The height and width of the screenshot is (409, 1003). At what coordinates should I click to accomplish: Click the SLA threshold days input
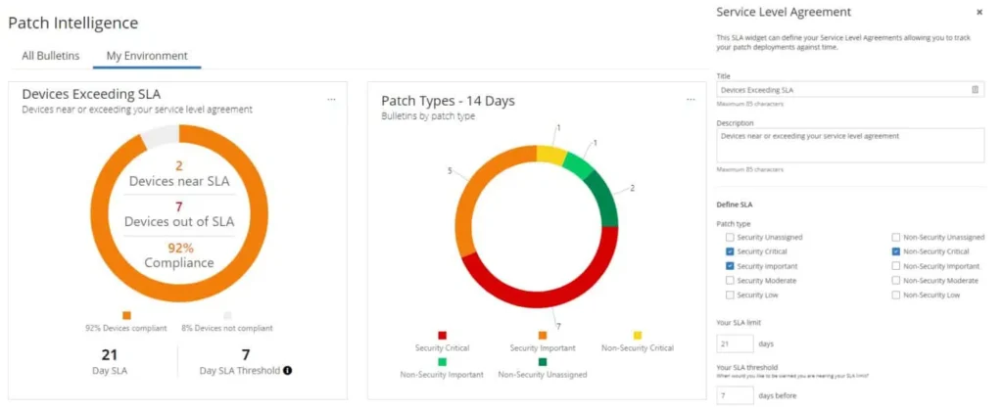[735, 394]
